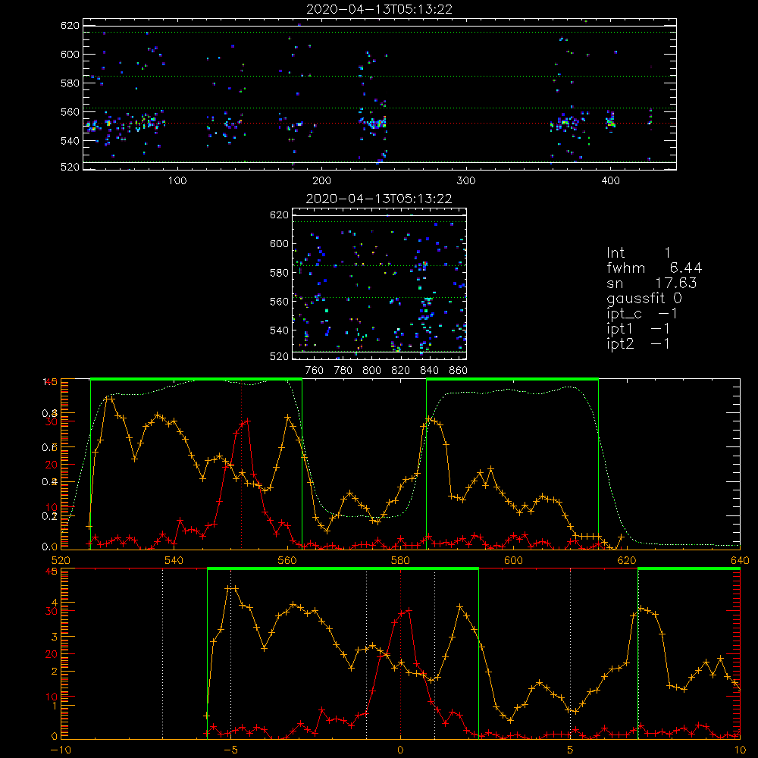Viewport: 758px width, 758px height.
Task: Click the 860 x-axis label of middle plot
Action: tap(459, 371)
